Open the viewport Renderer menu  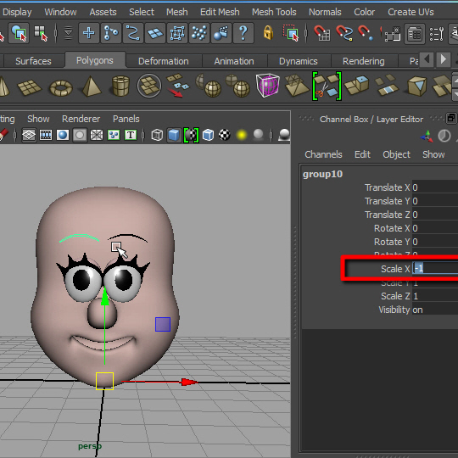(81, 119)
